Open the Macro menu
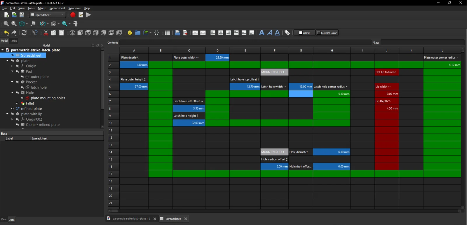 click(x=42, y=8)
